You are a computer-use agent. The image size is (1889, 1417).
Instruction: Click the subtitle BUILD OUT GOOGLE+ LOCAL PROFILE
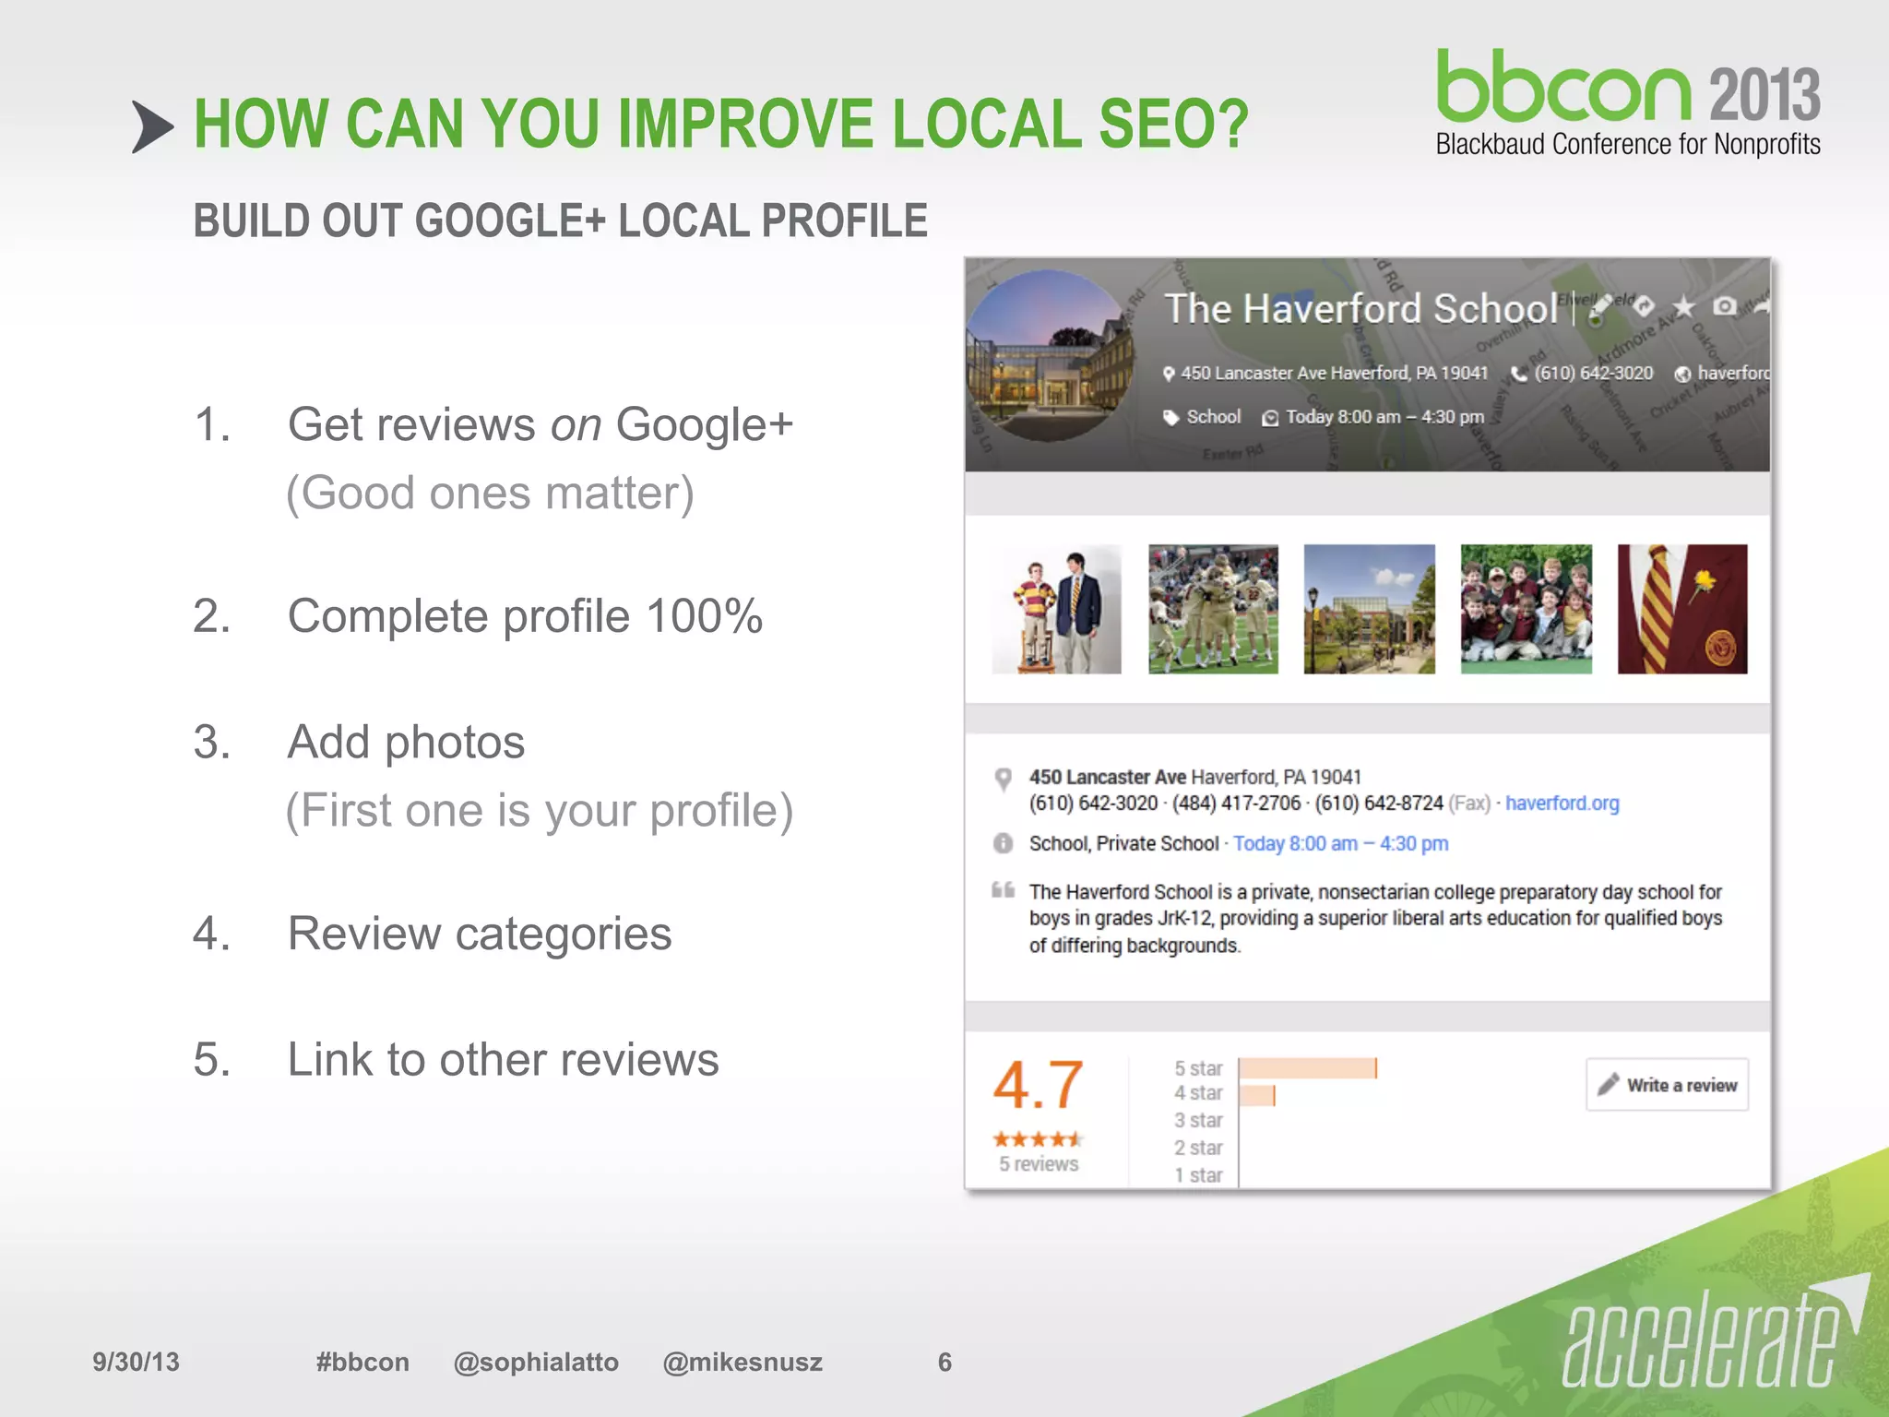[560, 220]
